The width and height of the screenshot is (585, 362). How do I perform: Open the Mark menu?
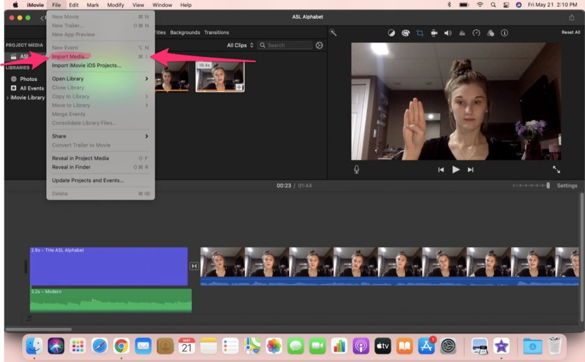(93, 5)
